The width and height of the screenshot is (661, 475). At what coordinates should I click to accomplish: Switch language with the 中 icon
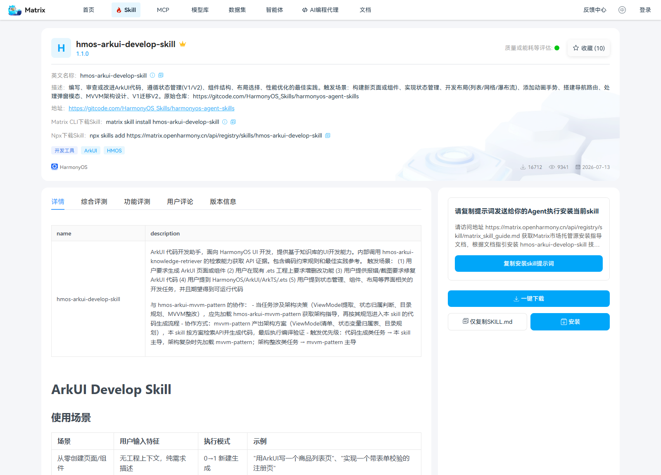[x=622, y=10]
